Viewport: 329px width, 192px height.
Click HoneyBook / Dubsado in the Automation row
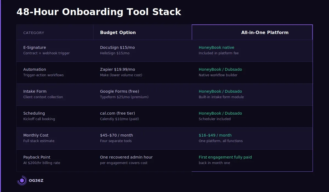[220, 69]
